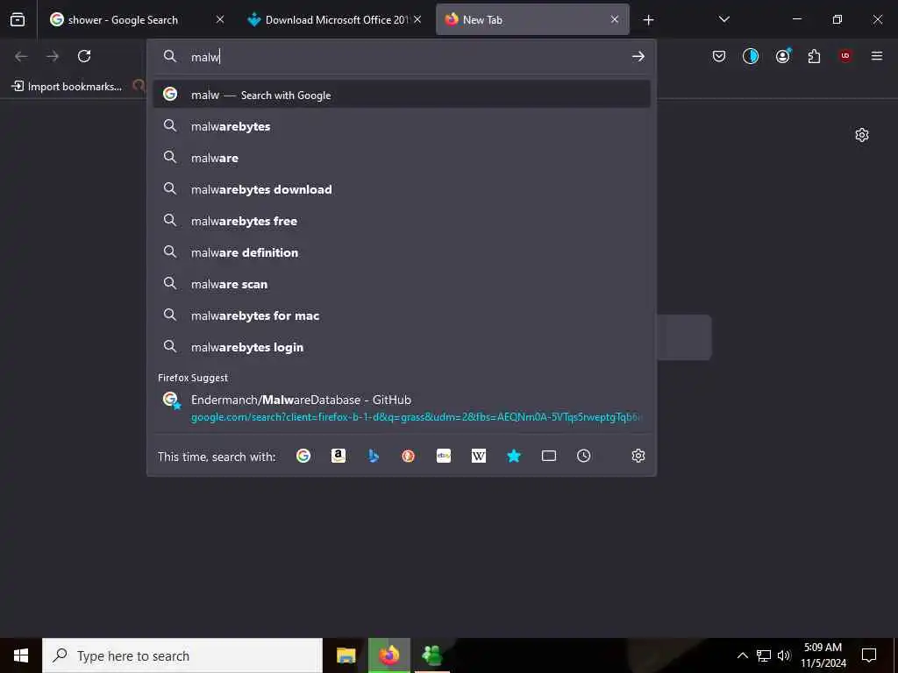Toggle the dark mode half-circle extension icon
Viewport: 898px width, 673px height.
pos(751,56)
